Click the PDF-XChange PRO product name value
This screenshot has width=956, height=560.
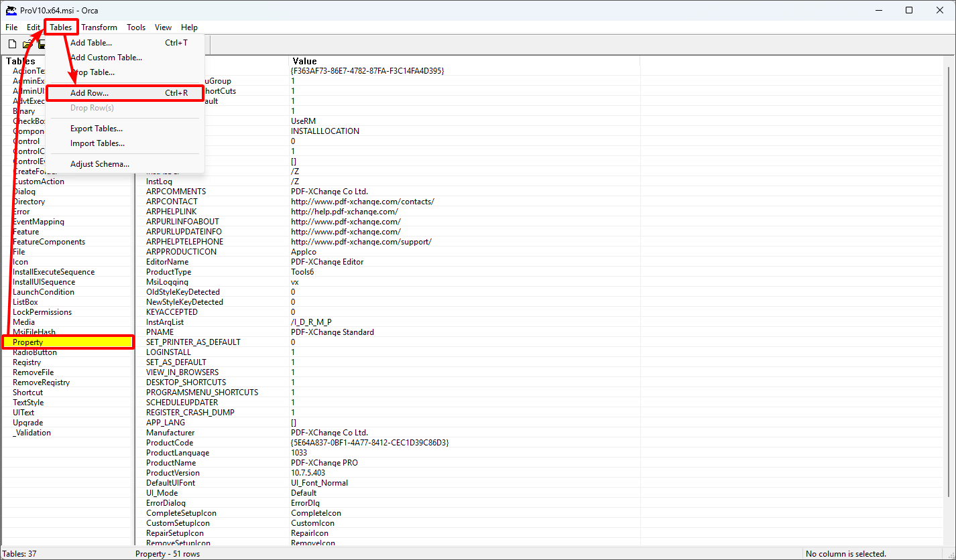click(x=324, y=463)
